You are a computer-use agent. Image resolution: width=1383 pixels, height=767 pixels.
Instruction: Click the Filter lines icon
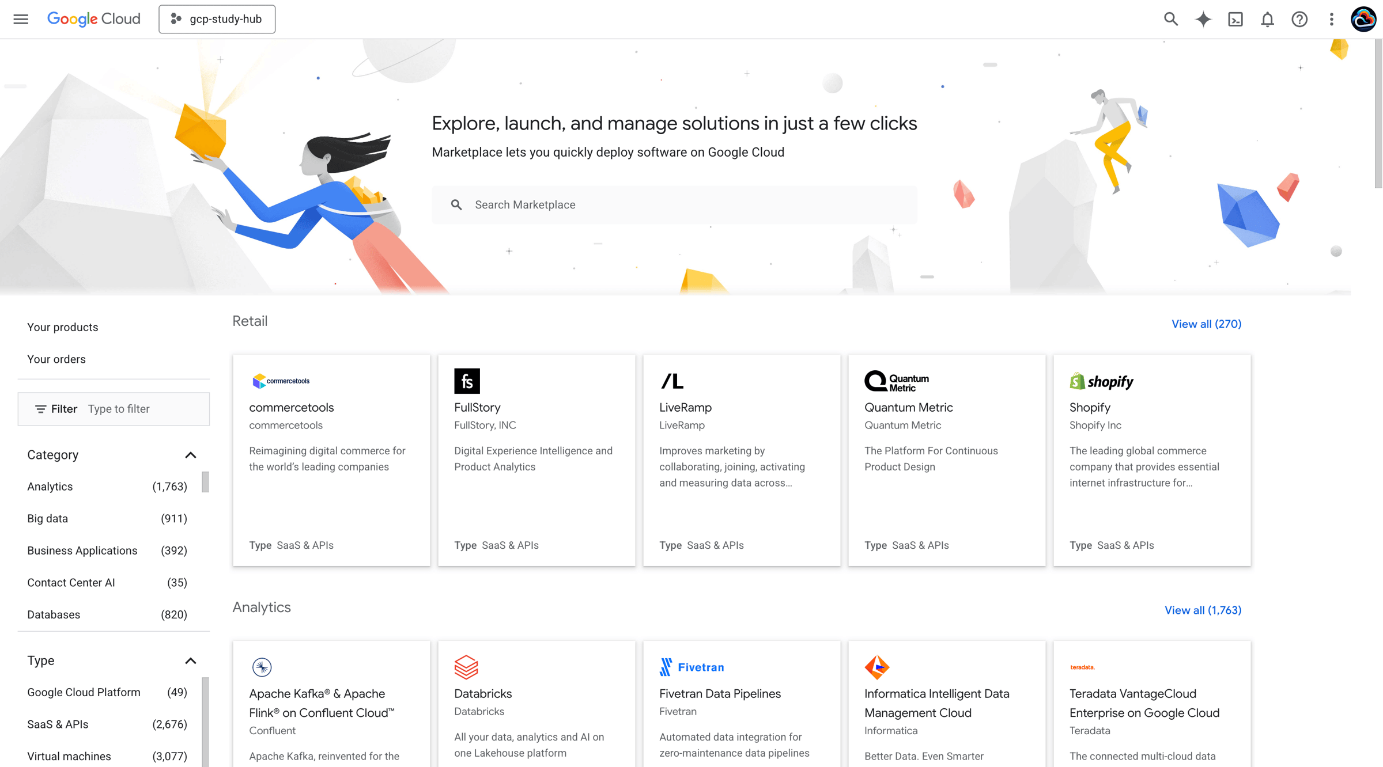click(40, 409)
